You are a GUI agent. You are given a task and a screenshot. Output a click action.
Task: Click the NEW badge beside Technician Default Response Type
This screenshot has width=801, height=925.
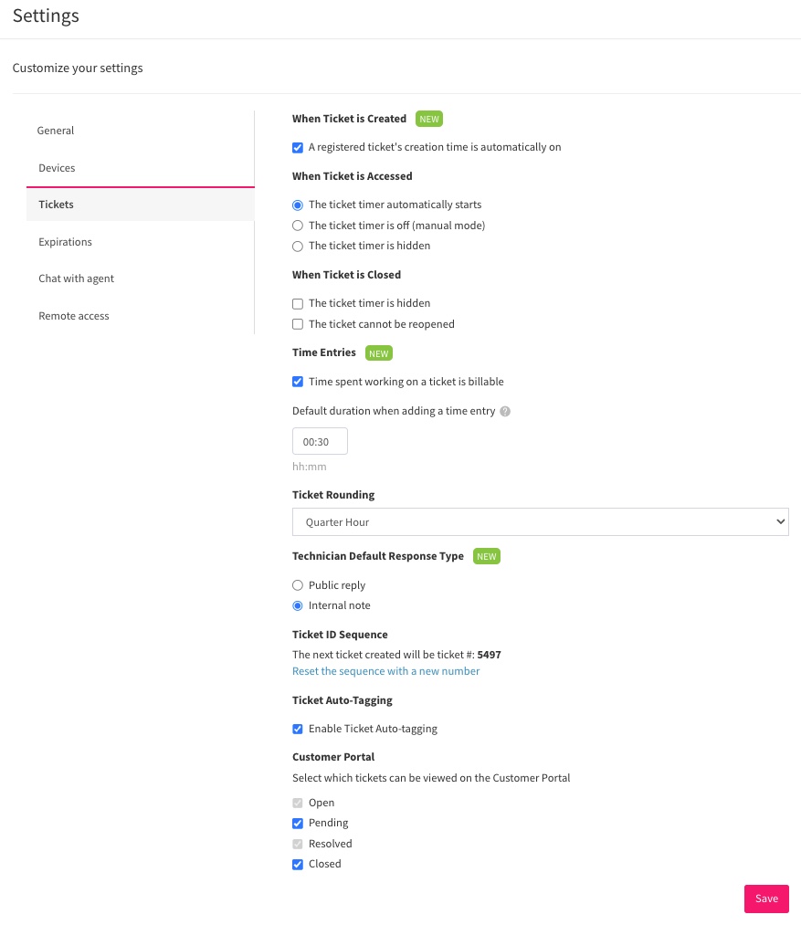487,556
